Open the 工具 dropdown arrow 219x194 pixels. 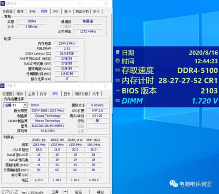coord(65,192)
